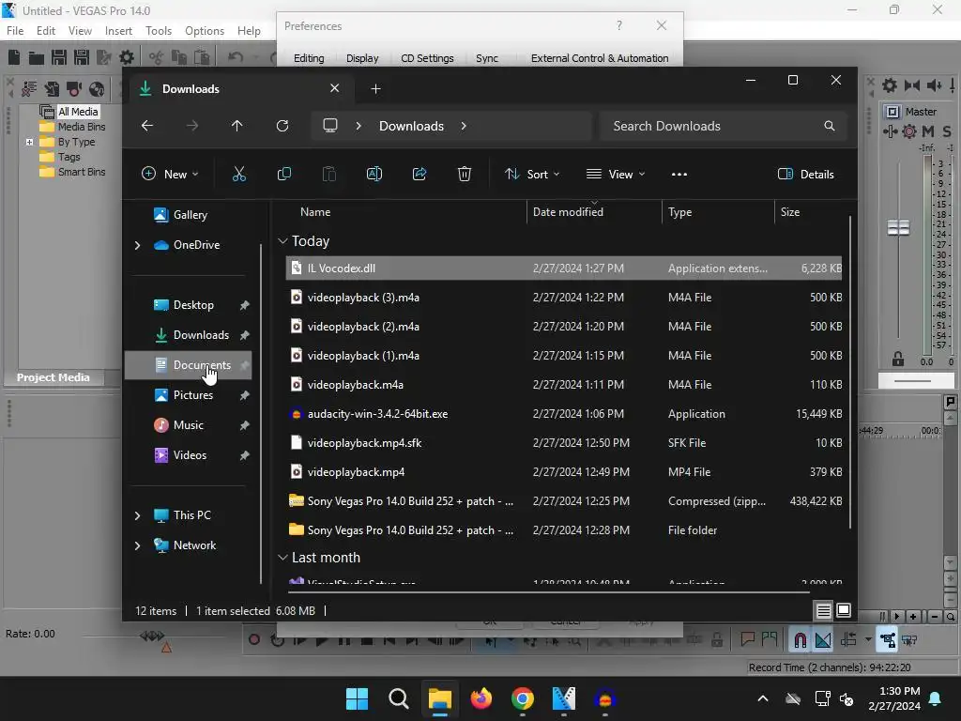
Task: Expand the This PC node in sidebar
Action: click(137, 515)
